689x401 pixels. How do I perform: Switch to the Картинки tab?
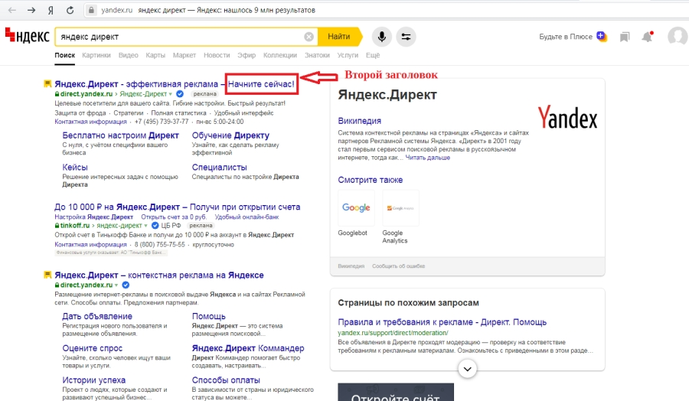96,55
